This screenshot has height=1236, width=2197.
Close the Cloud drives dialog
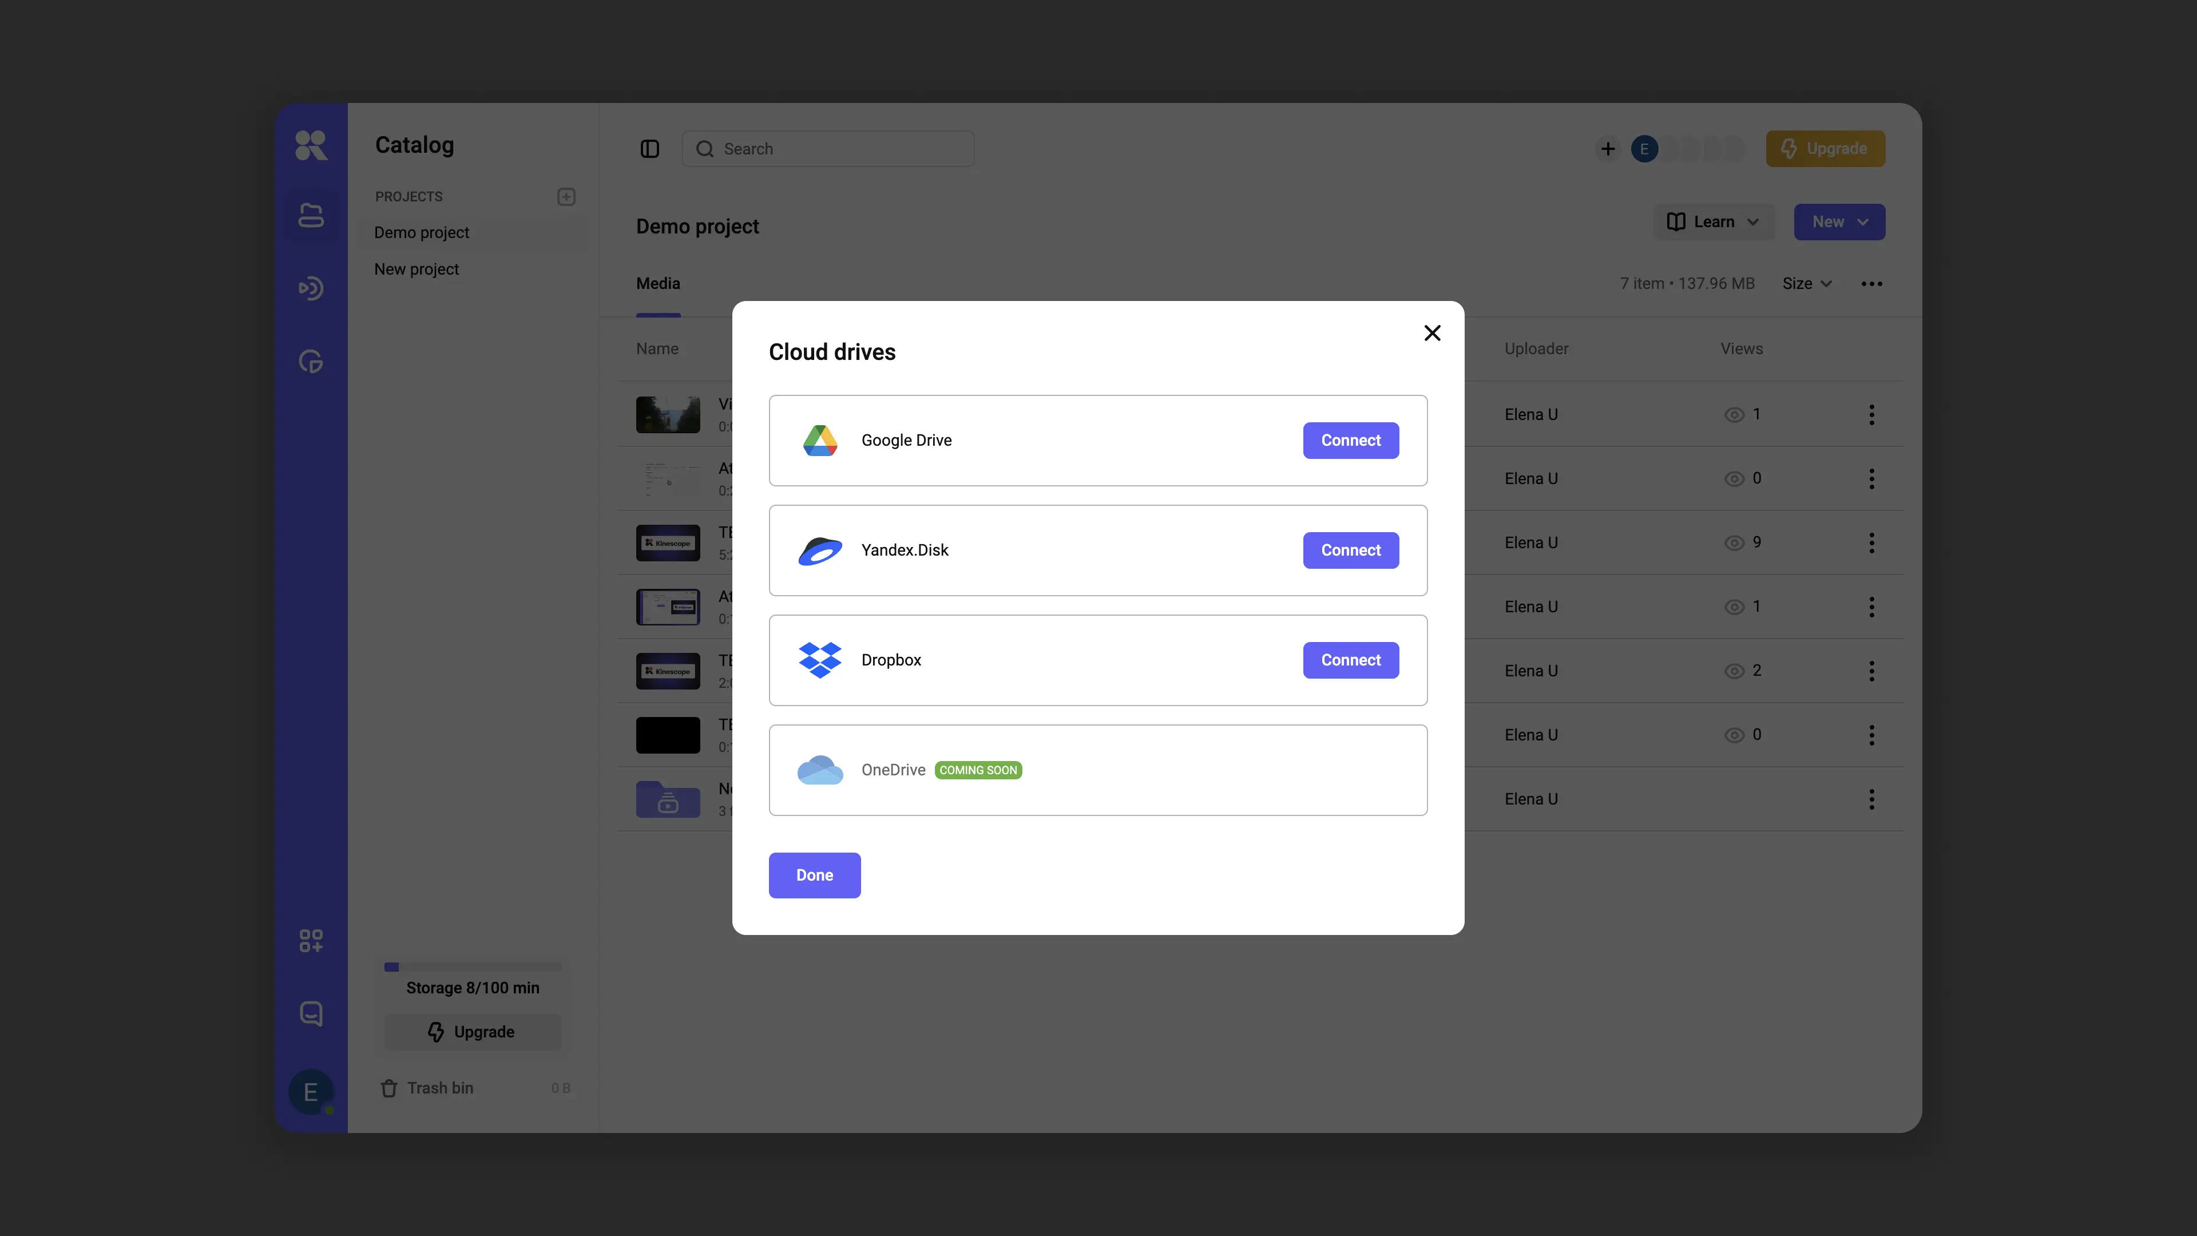coord(1432,332)
